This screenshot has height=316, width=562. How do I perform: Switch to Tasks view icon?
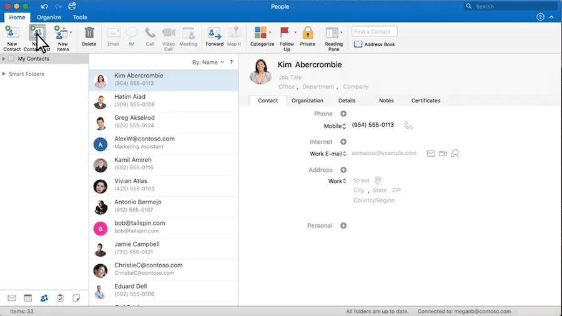pos(60,298)
